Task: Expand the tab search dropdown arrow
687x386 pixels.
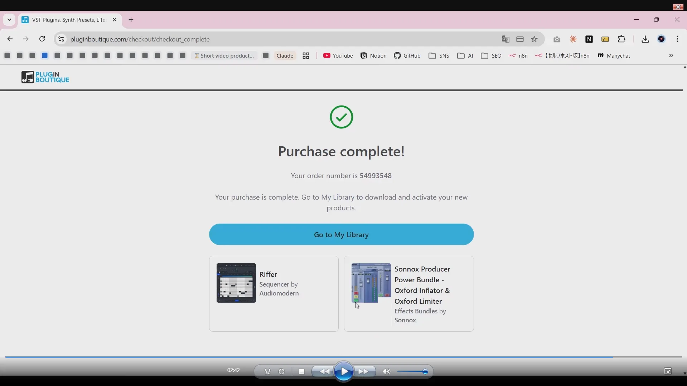Action: coord(9,20)
